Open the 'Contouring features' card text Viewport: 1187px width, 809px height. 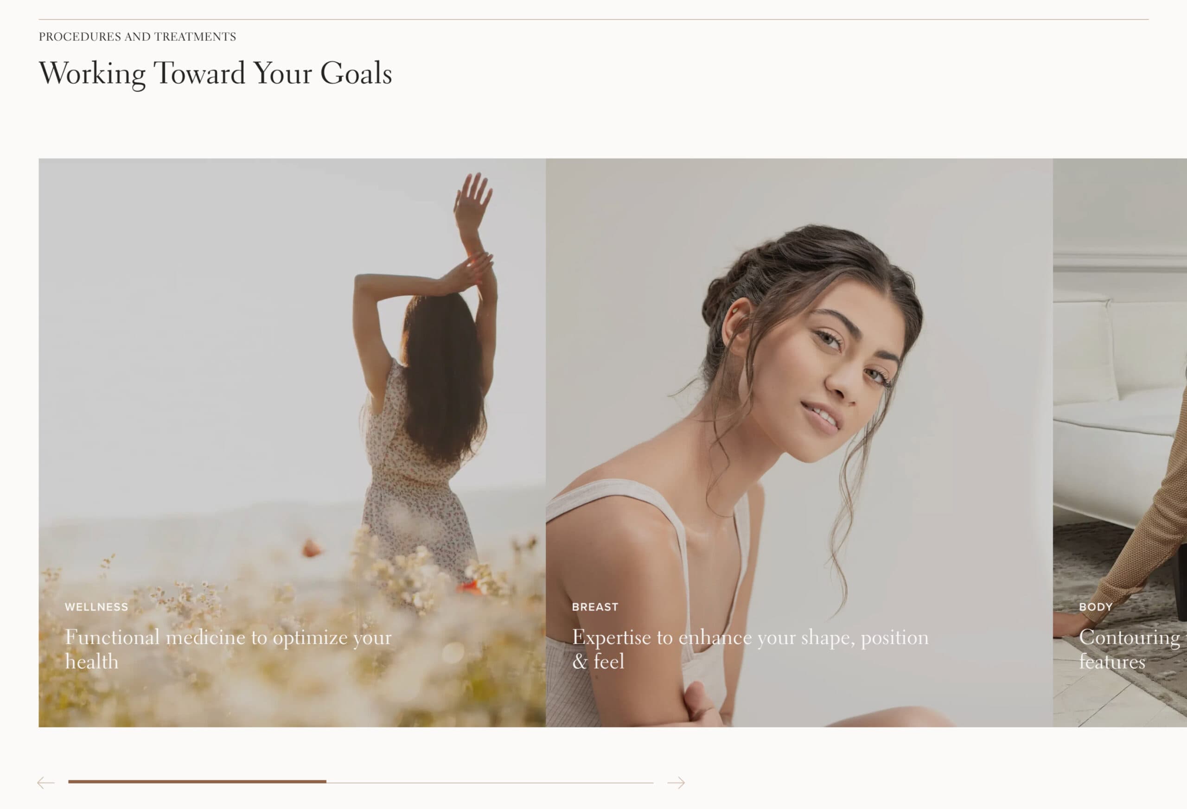(x=1130, y=649)
